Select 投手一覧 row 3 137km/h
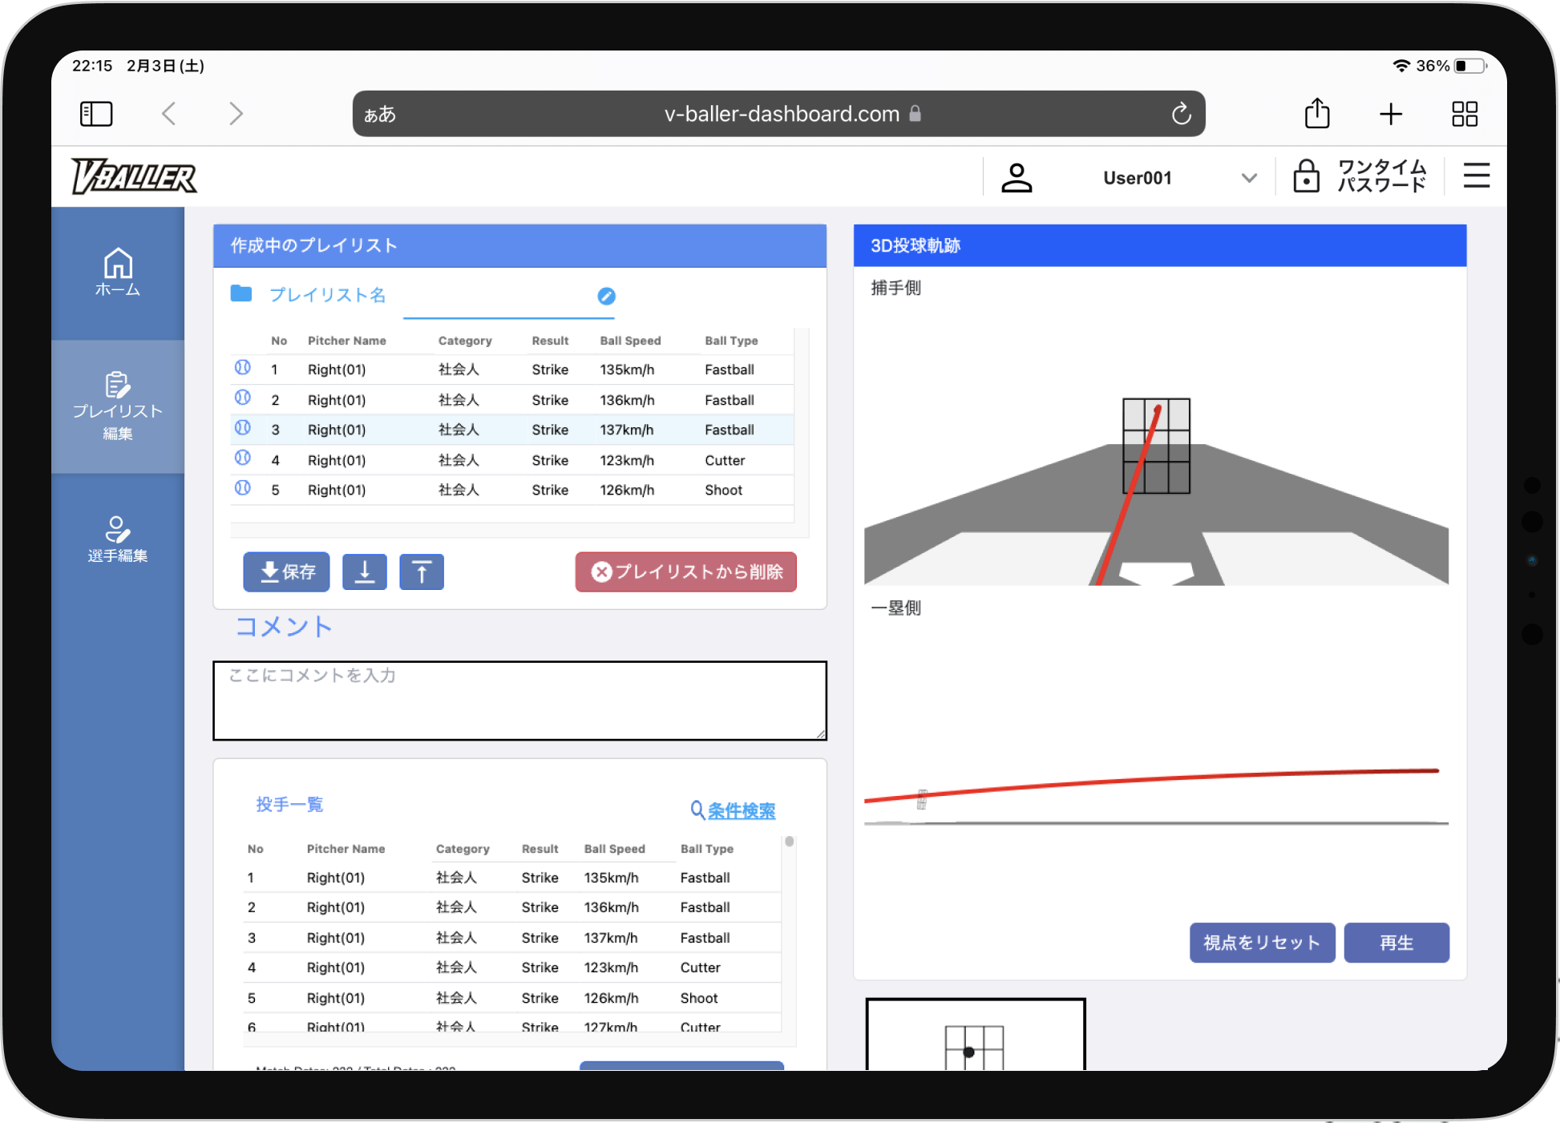1560x1123 pixels. click(511, 938)
